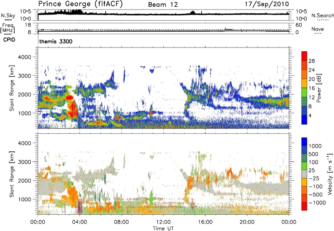The width and height of the screenshot is (334, 231).
Task: Click the 'Freq. [MHz]' axis label
Action: coord(8,28)
